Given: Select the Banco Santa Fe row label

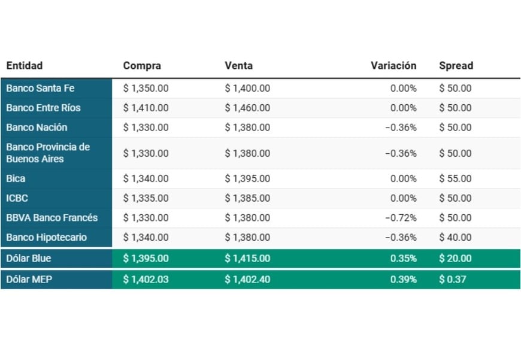Looking at the screenshot, I should [40, 88].
